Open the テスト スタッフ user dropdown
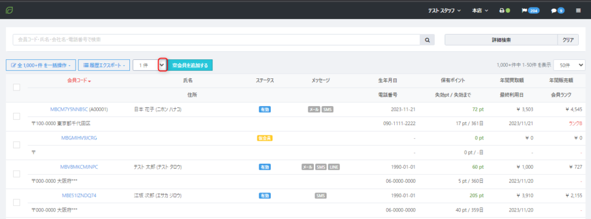 point(444,10)
